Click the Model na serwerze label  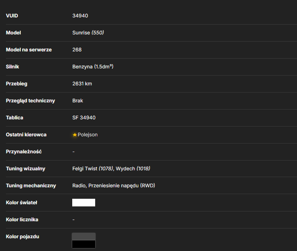tap(29, 50)
